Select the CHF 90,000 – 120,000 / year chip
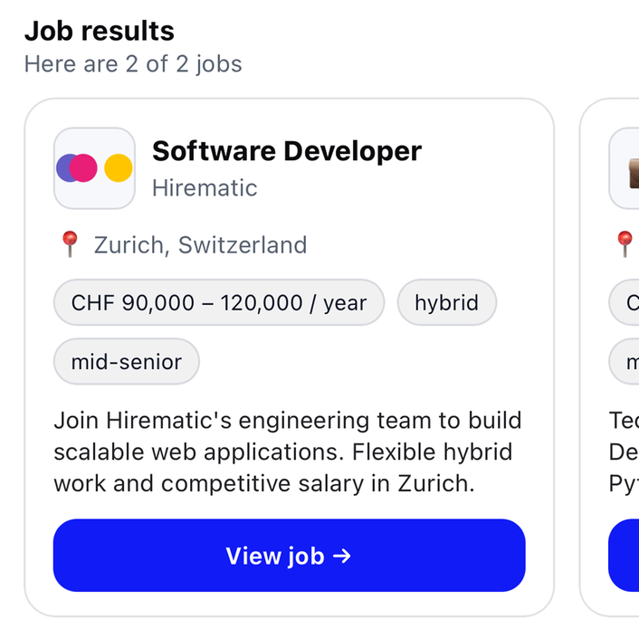The width and height of the screenshot is (639, 637). 219,302
